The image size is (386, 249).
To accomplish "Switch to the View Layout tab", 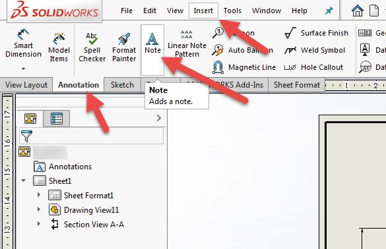I will click(26, 85).
